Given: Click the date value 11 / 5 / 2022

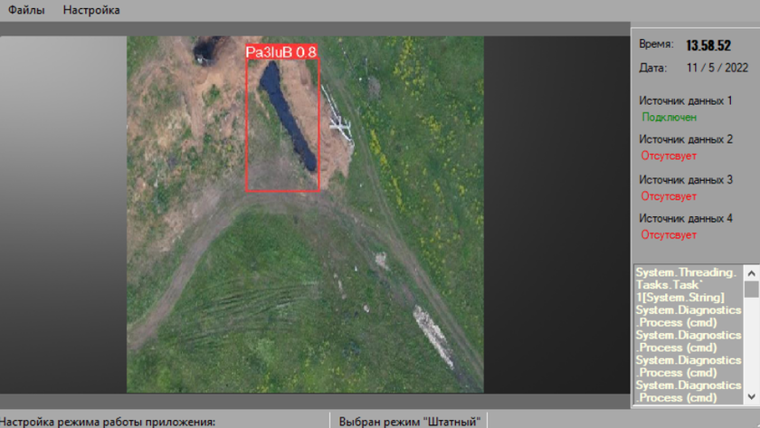Looking at the screenshot, I should (x=717, y=68).
